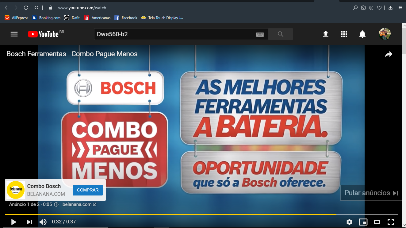
Task: Open the browser page search icon
Action: pos(355,8)
